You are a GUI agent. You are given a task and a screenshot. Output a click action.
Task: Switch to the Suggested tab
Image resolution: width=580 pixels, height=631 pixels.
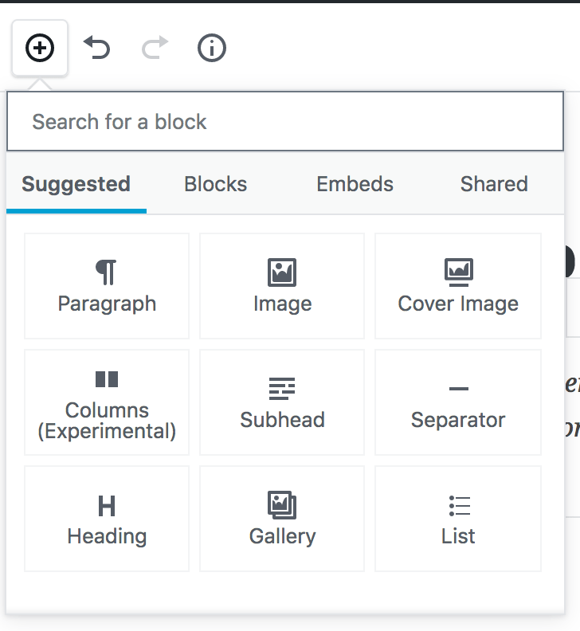point(76,184)
